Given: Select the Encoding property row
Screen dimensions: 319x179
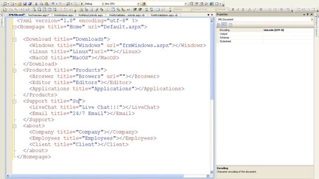Looking at the screenshot, I should [265, 30].
